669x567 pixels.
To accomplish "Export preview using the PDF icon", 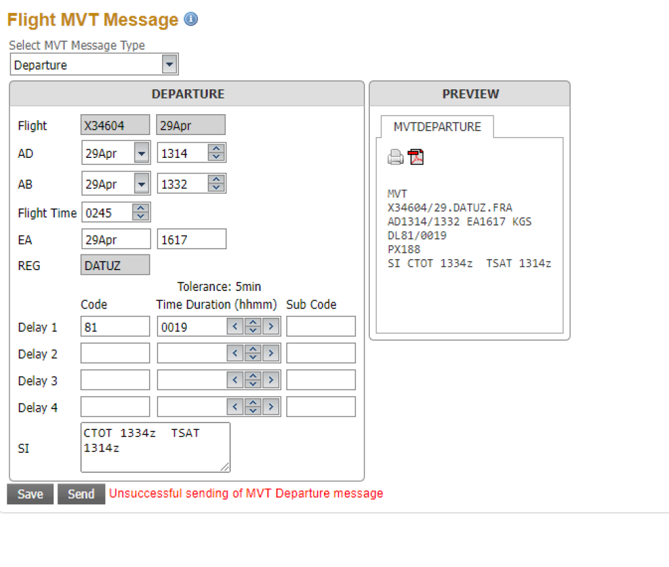I will tap(416, 157).
